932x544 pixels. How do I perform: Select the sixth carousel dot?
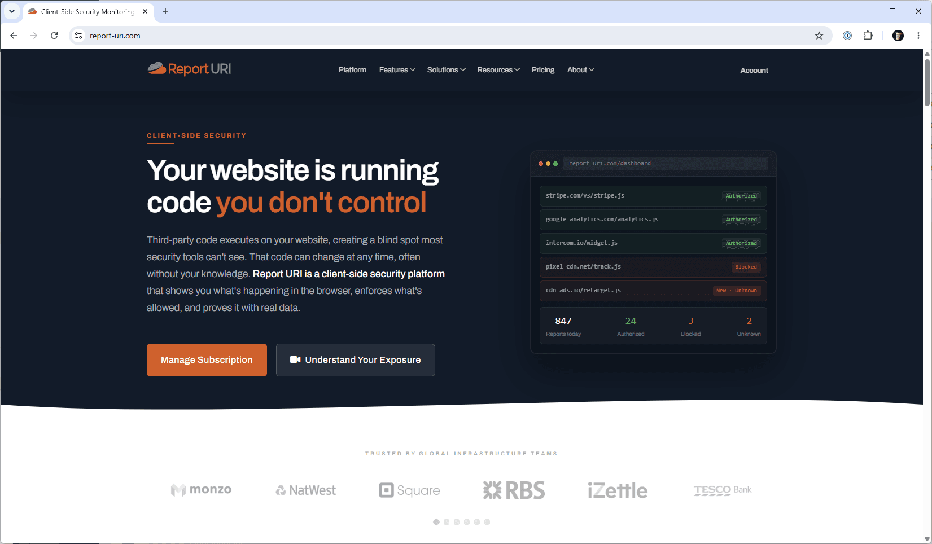coord(487,522)
